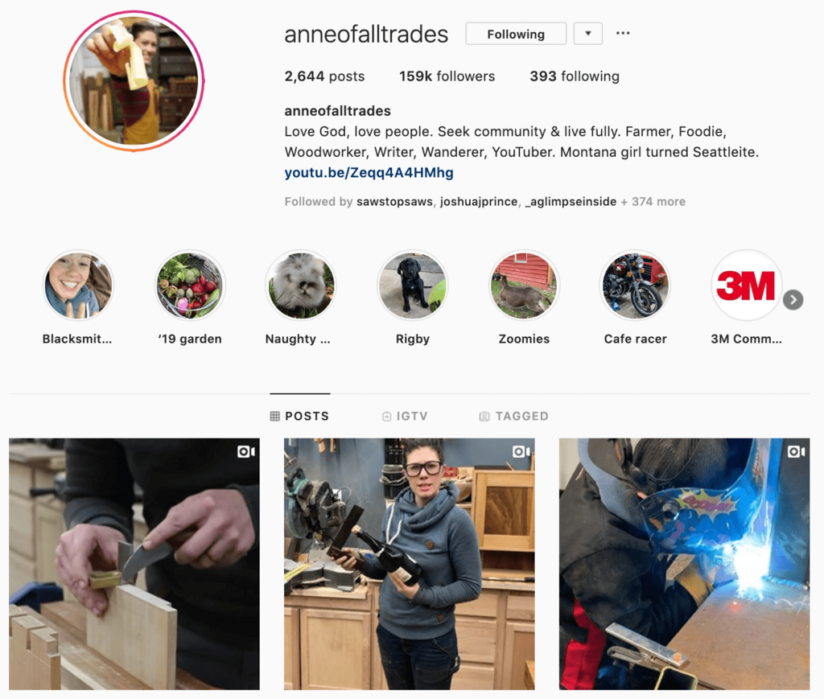824x699 pixels.
Task: Open the '19 garden highlight
Action: click(190, 286)
